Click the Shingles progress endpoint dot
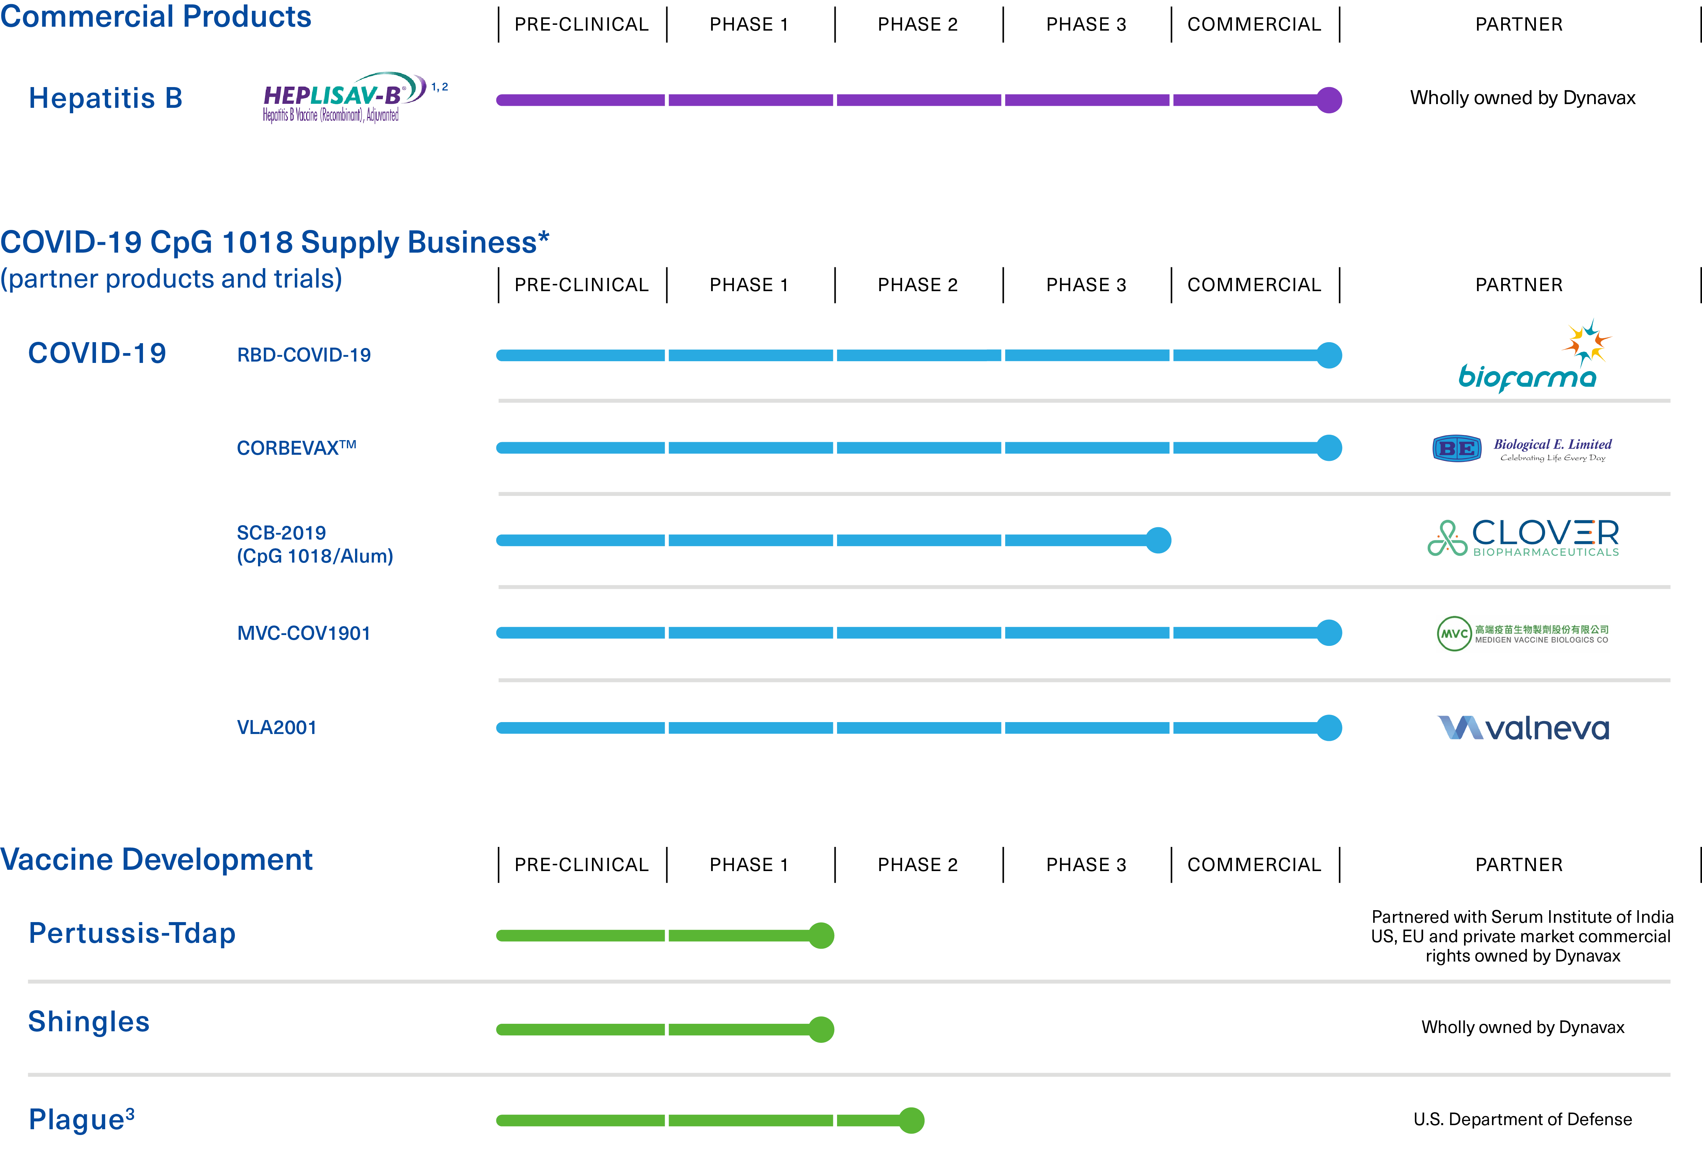Viewport: 1702px width, 1168px height. [x=821, y=1030]
